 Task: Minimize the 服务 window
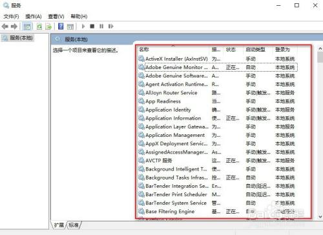(278, 5)
